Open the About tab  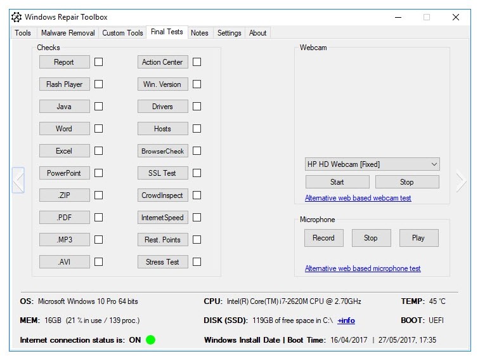point(257,33)
